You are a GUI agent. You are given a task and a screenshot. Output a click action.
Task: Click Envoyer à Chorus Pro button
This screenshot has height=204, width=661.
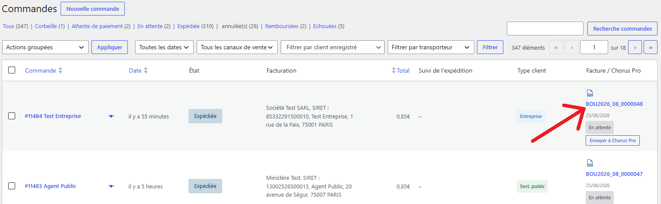tap(612, 140)
